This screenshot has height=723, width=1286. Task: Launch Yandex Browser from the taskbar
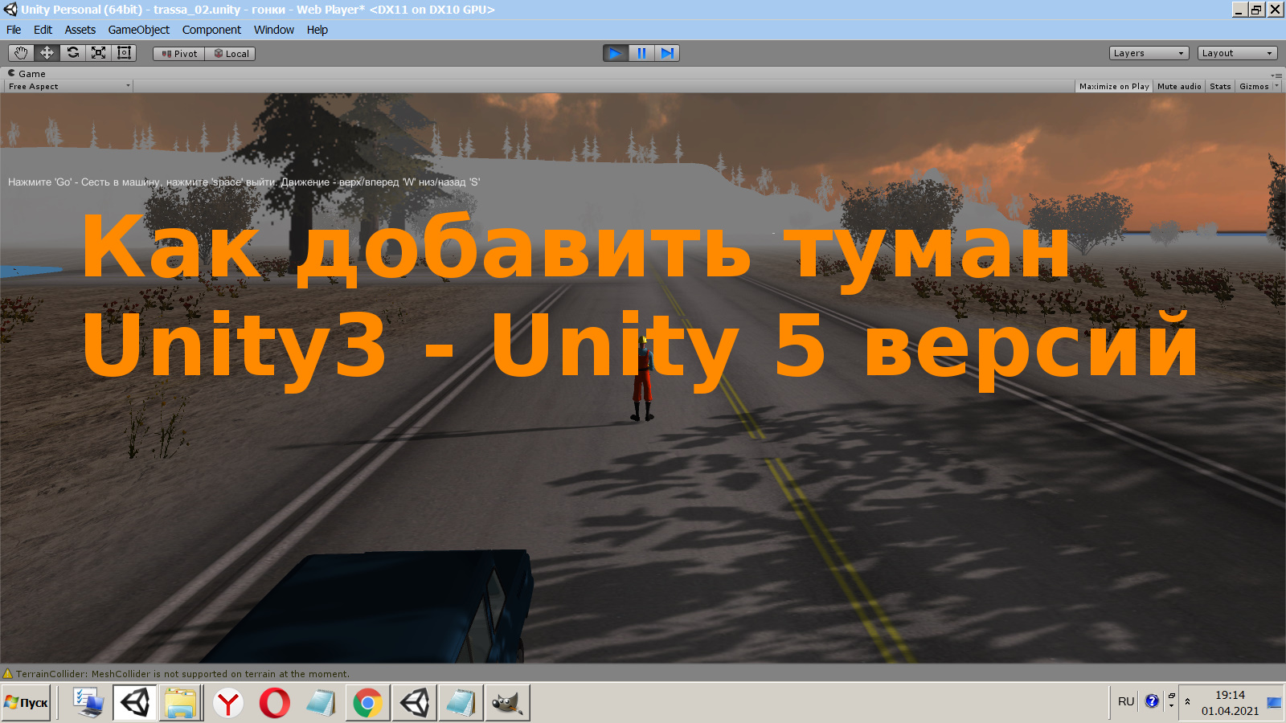point(227,702)
